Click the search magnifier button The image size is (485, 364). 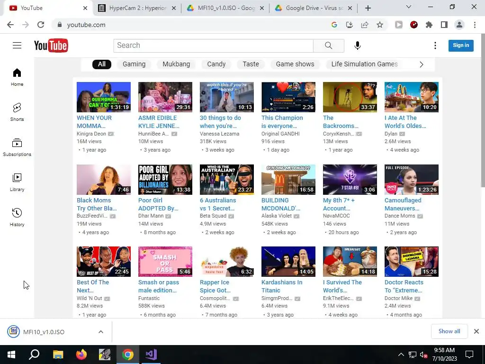click(x=329, y=45)
